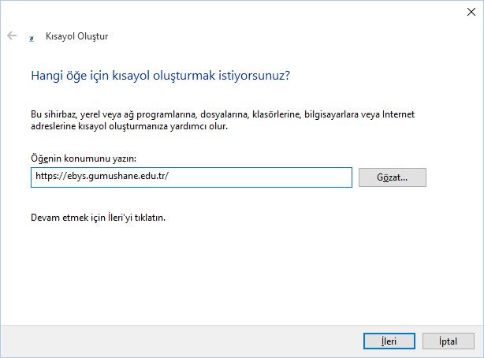Click the back arrow in the wizard header
484x358 pixels.
click(12, 36)
